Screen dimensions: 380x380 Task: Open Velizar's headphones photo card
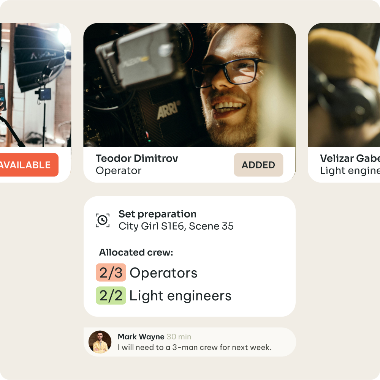coord(344,85)
